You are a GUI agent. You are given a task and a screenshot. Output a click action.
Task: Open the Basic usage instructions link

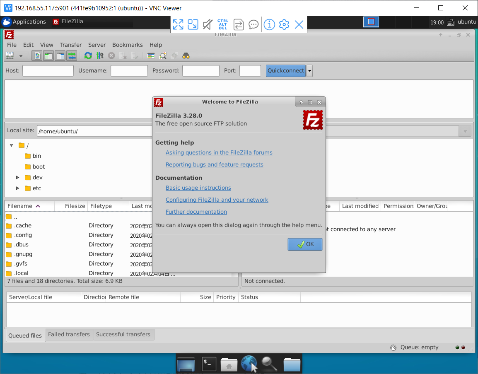point(198,188)
